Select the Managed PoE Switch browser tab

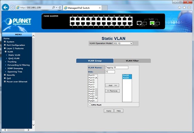[x=82, y=8]
